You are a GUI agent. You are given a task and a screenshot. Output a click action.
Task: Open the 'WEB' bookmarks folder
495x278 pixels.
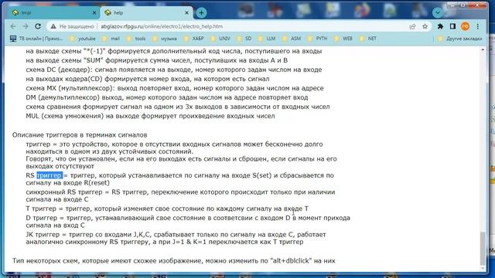tap(343, 39)
